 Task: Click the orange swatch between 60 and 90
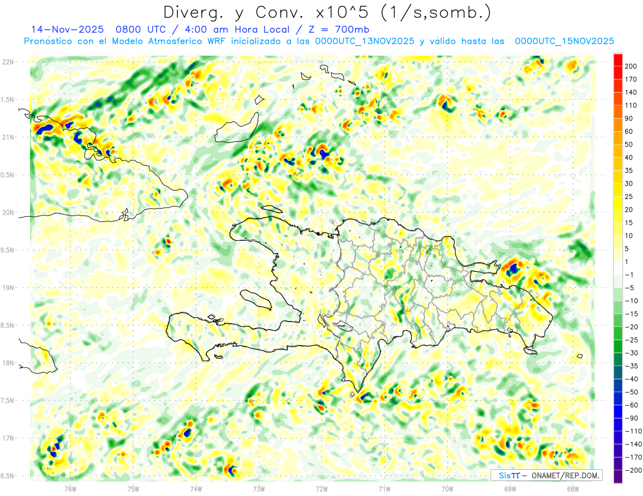(x=618, y=125)
